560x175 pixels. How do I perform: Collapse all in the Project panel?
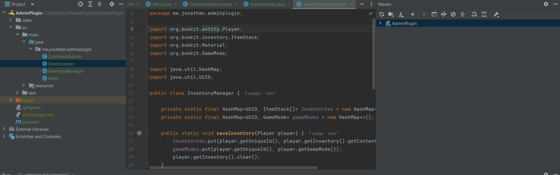pyautogui.click(x=100, y=4)
